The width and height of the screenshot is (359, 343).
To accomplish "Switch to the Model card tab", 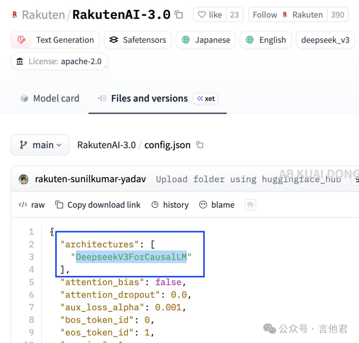I will 50,98.
